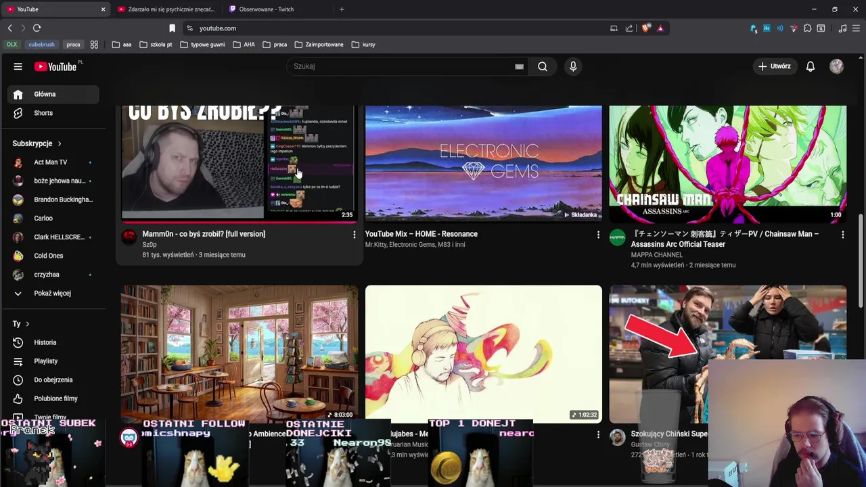The width and height of the screenshot is (866, 487).
Task: Open Historia in the sidebar
Action: tap(54, 342)
